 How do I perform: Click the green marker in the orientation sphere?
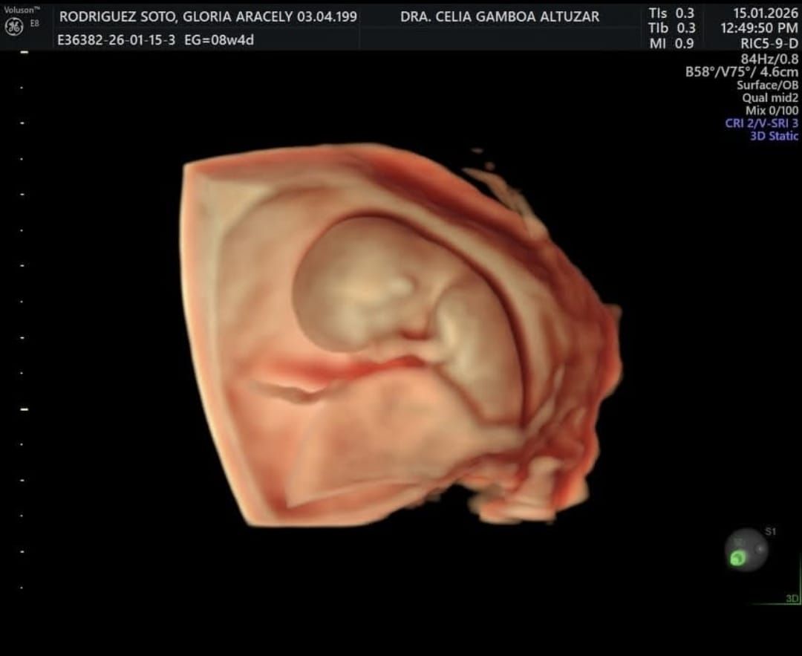coord(737,559)
